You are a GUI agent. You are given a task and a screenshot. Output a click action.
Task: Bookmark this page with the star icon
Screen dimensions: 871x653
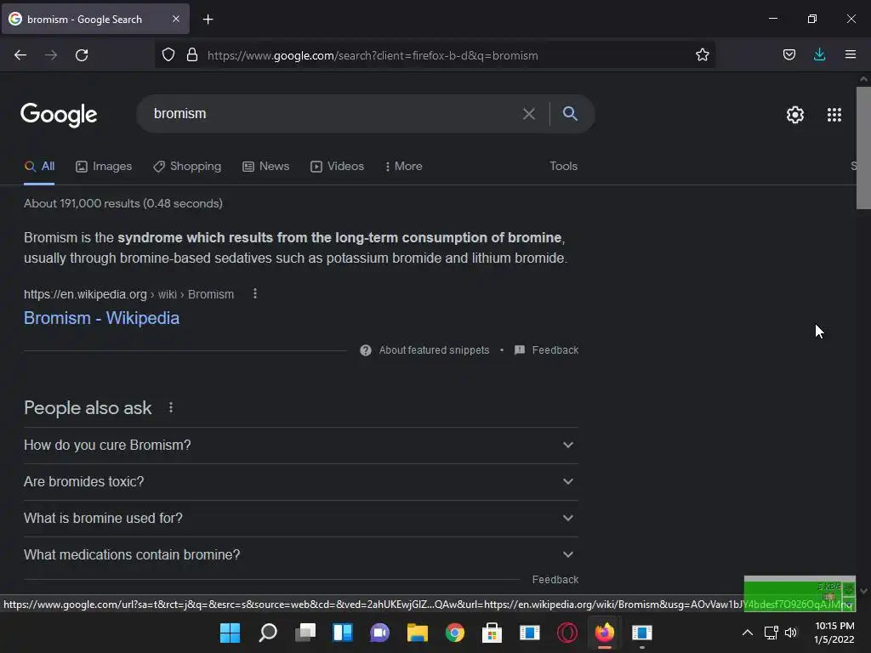tap(702, 55)
